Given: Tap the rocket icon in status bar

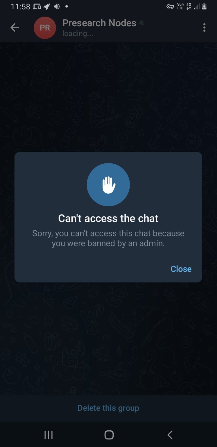Looking at the screenshot, I should (x=47, y=6).
